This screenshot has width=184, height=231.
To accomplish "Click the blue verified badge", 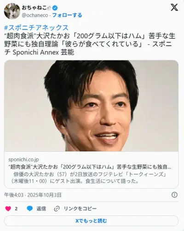I will tap(55, 8).
